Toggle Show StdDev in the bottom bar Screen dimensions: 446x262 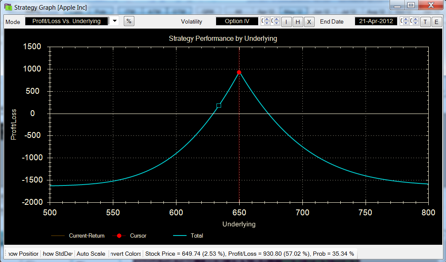pyautogui.click(x=57, y=254)
